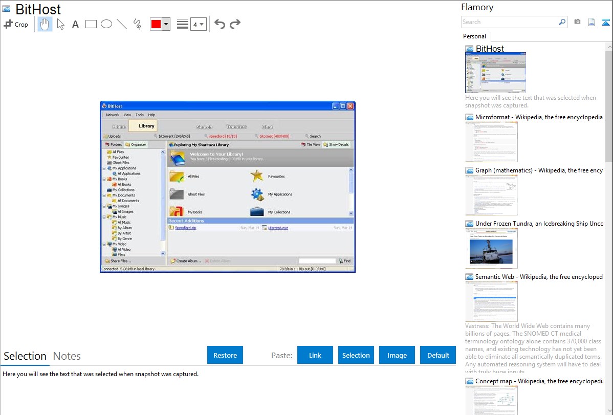The image size is (613, 415).
Task: Click the camera capture icon
Action: tap(577, 22)
